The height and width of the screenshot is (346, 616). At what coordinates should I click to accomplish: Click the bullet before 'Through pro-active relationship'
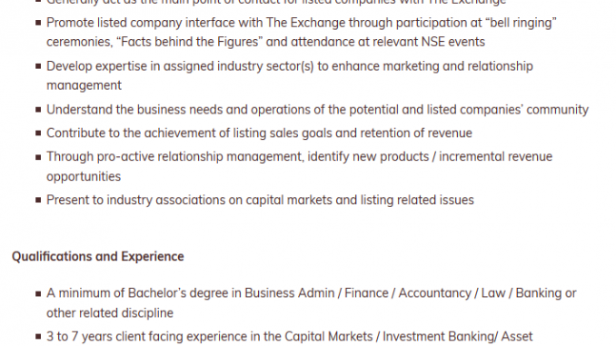click(38, 157)
